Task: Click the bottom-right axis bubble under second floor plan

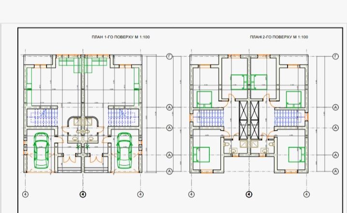Action: pos(306,194)
